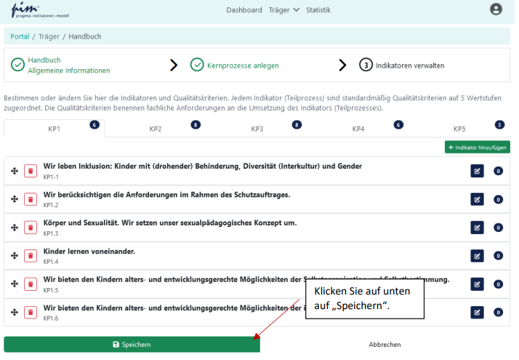Image resolution: width=519 pixels, height=360 pixels.
Task: Click edit pencil icon for KP1.6
Action: coord(477,312)
